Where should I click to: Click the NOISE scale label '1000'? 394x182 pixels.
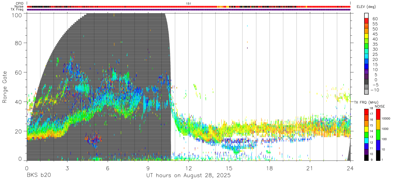pos(384,129)
